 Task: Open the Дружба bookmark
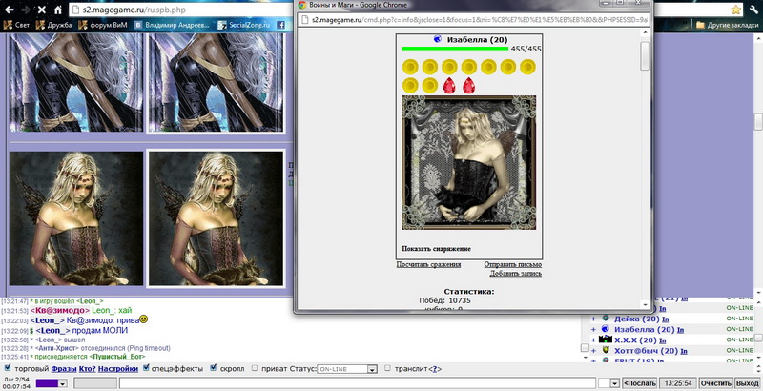point(54,25)
